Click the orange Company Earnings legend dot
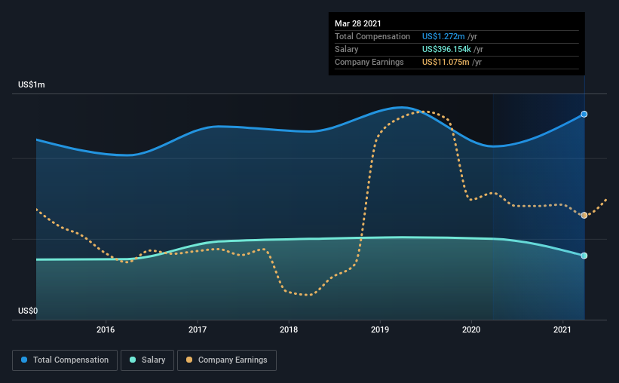 [x=189, y=360]
